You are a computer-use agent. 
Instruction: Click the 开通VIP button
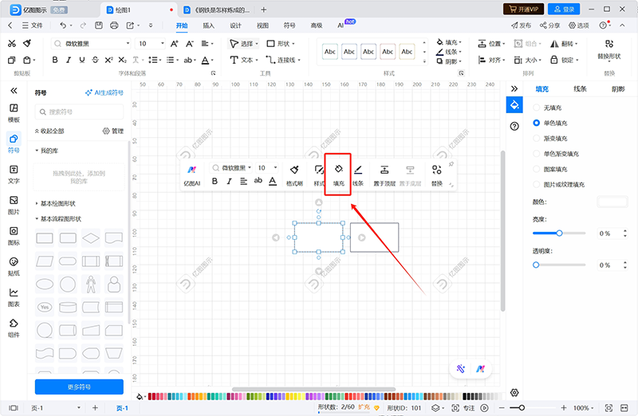coord(523,10)
